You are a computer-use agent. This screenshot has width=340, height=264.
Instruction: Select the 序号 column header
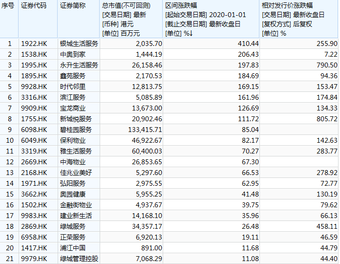pyautogui.click(x=9, y=19)
